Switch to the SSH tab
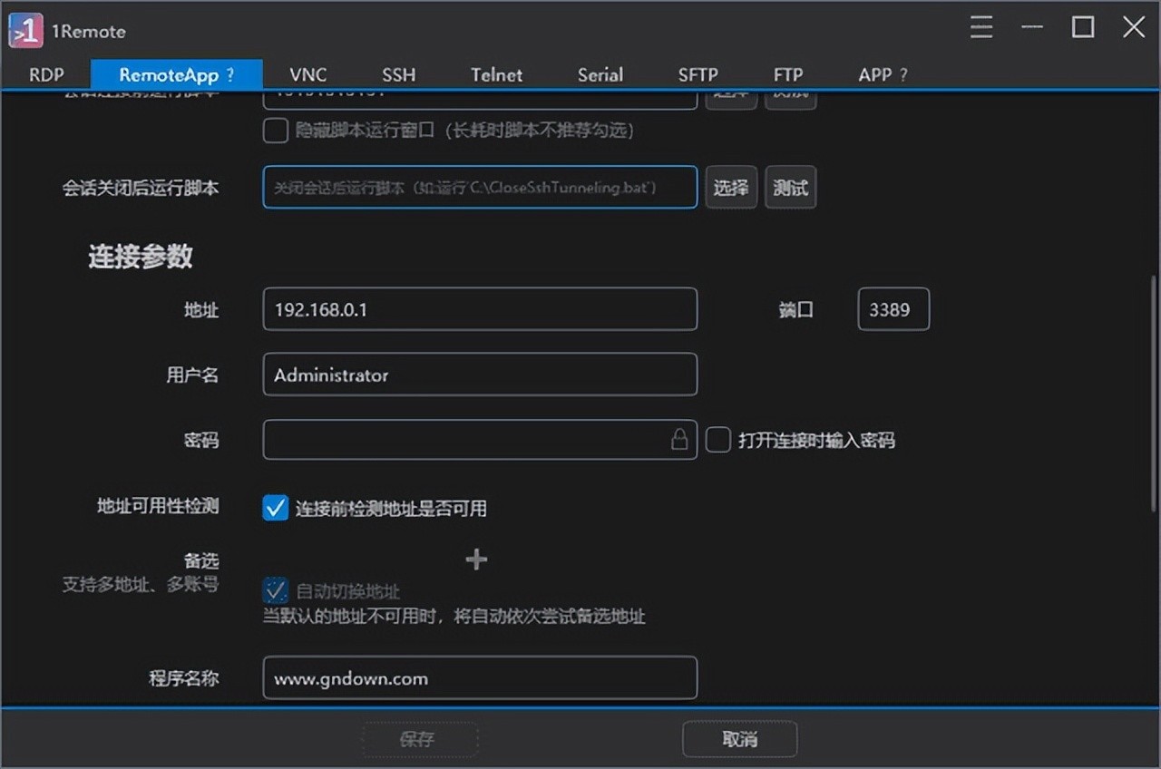 click(398, 74)
